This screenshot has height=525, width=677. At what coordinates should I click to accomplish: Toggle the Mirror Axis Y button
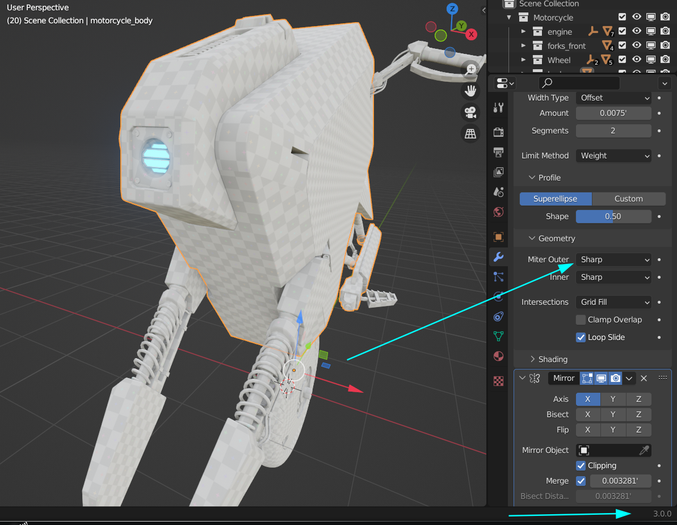pos(613,400)
